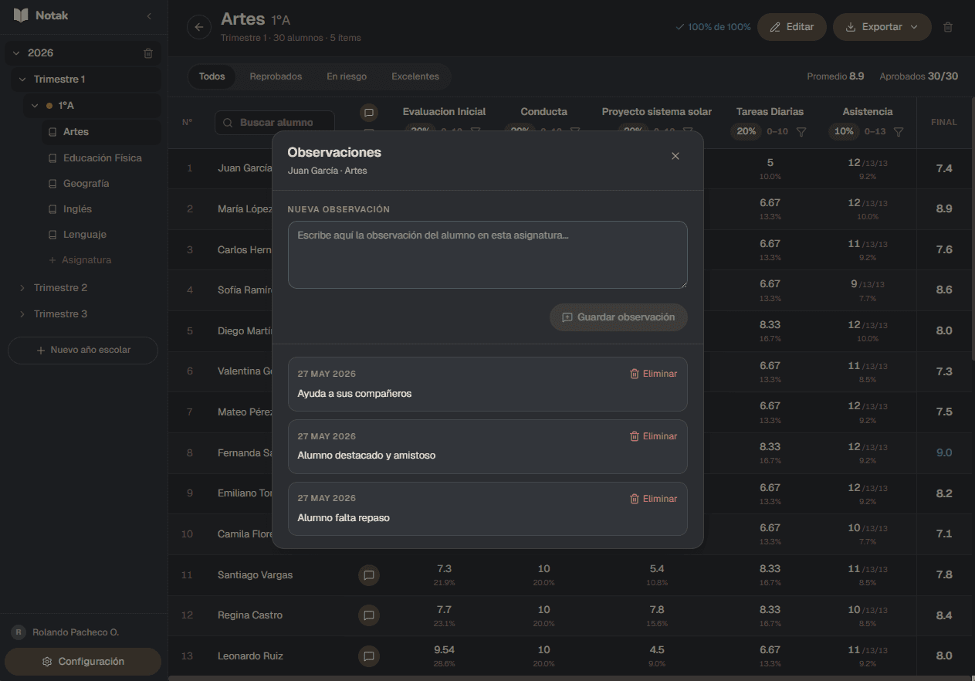Click the Conducta column header
This screenshot has height=681, width=975.
[544, 112]
